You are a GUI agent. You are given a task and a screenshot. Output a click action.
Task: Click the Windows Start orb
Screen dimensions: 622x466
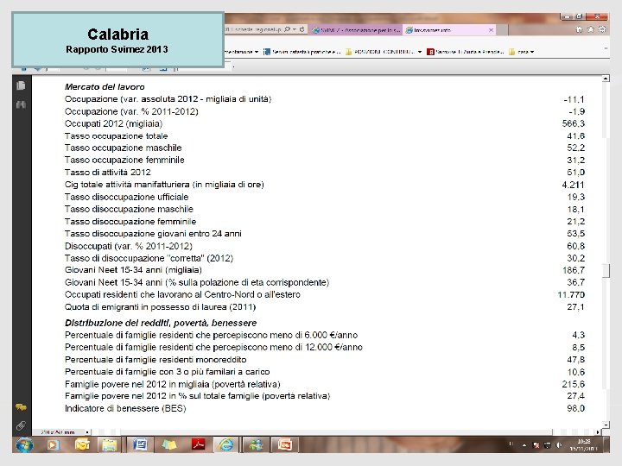click(24, 445)
